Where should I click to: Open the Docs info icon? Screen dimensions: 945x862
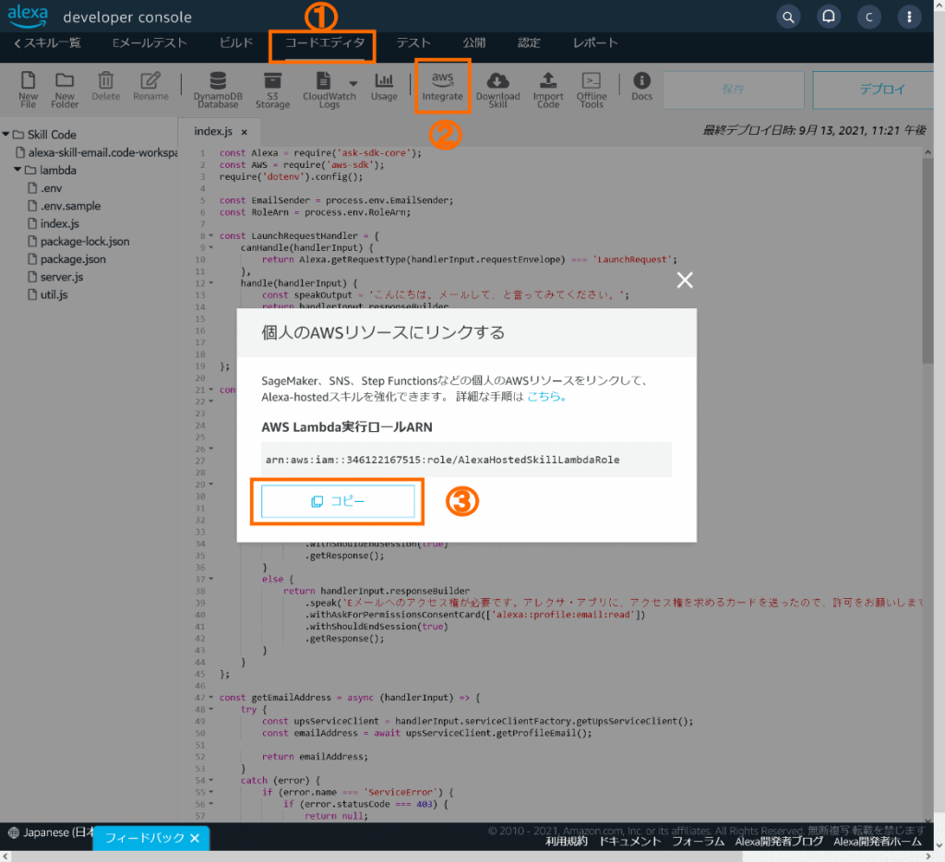point(642,86)
